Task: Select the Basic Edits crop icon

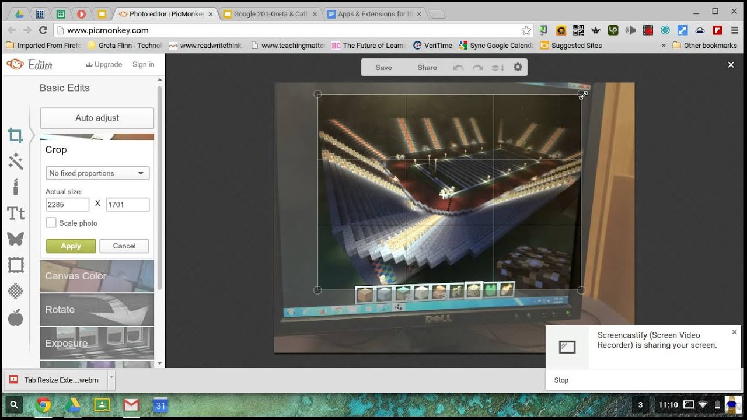Action: tap(15, 136)
